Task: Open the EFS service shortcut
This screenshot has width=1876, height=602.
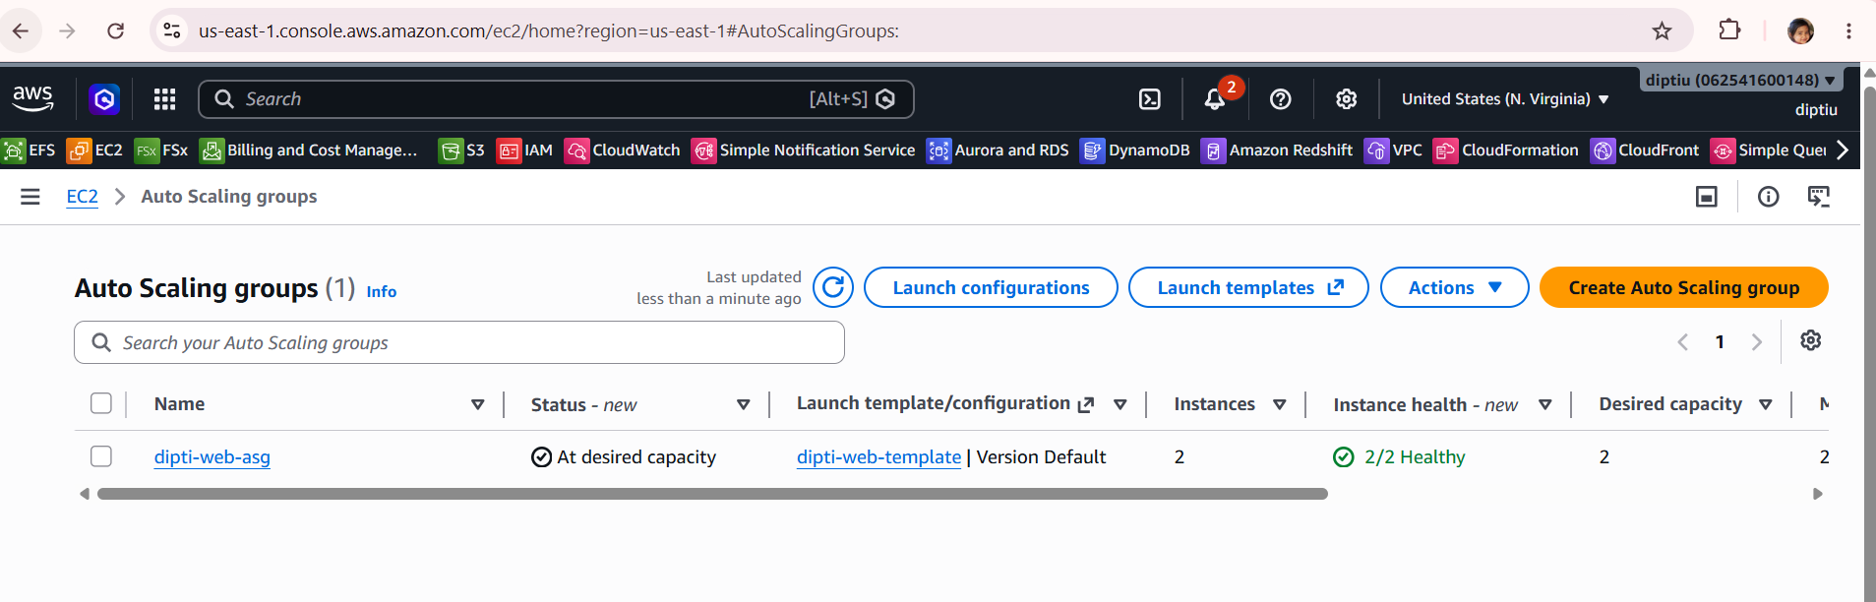Action: tap(30, 150)
